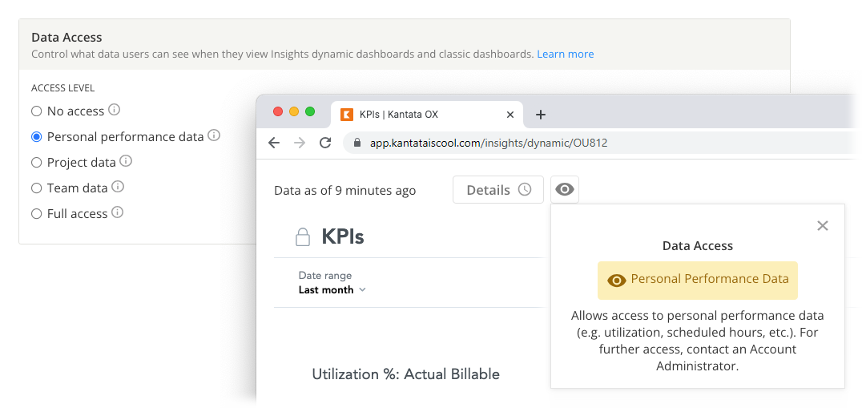Choose the Team data access level
Viewport: 862px width, 408px height.
[x=36, y=188]
